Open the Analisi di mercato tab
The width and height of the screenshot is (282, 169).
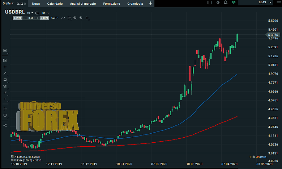[83, 3]
